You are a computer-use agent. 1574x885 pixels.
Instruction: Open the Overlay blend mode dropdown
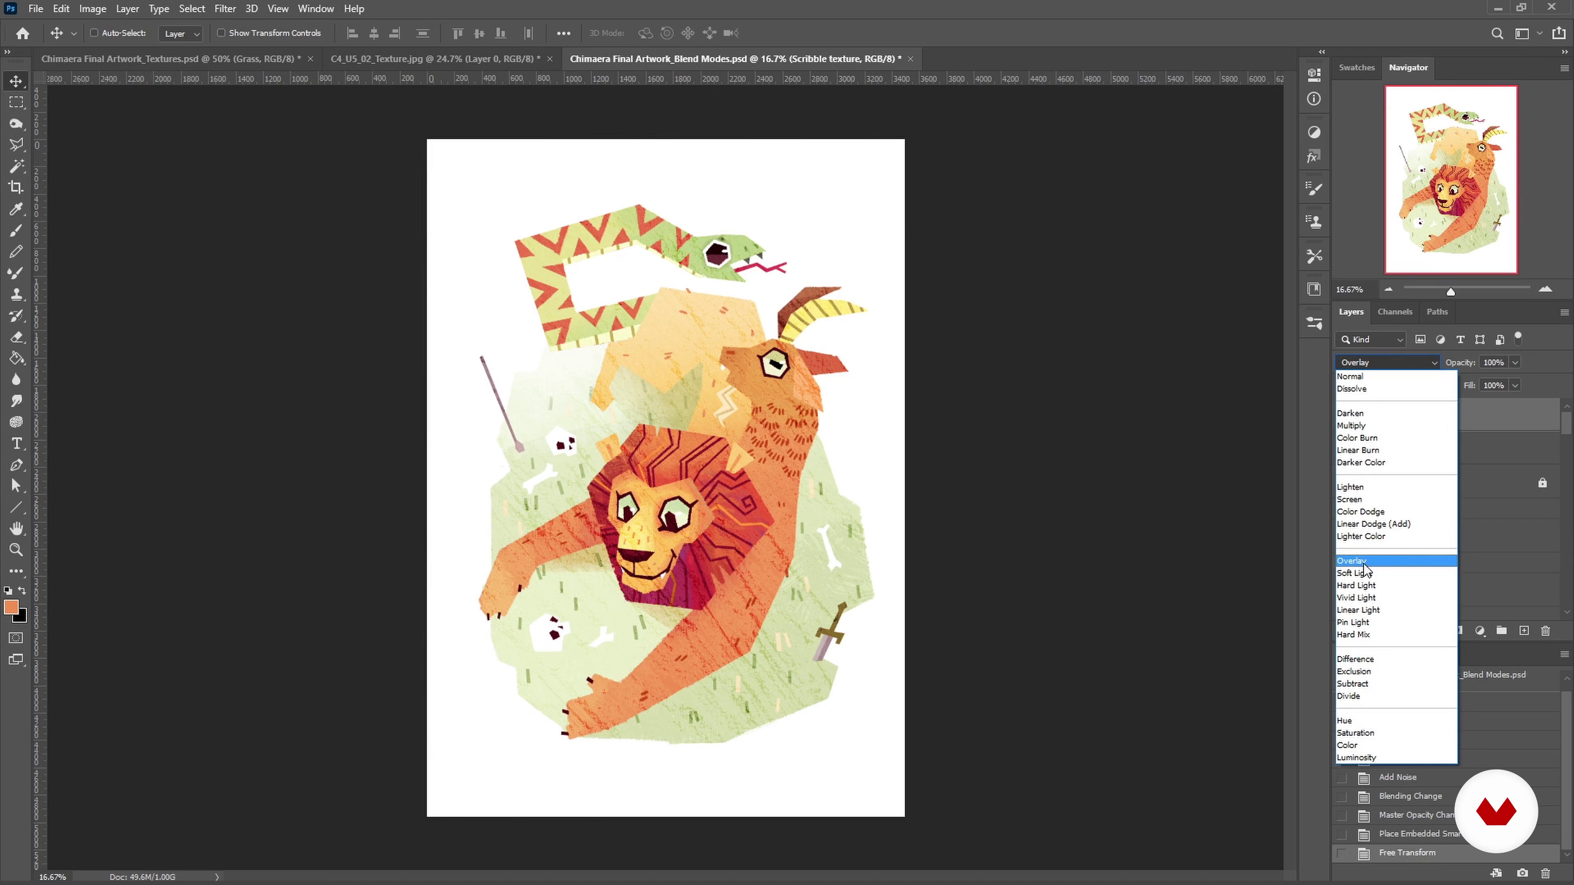1387,363
